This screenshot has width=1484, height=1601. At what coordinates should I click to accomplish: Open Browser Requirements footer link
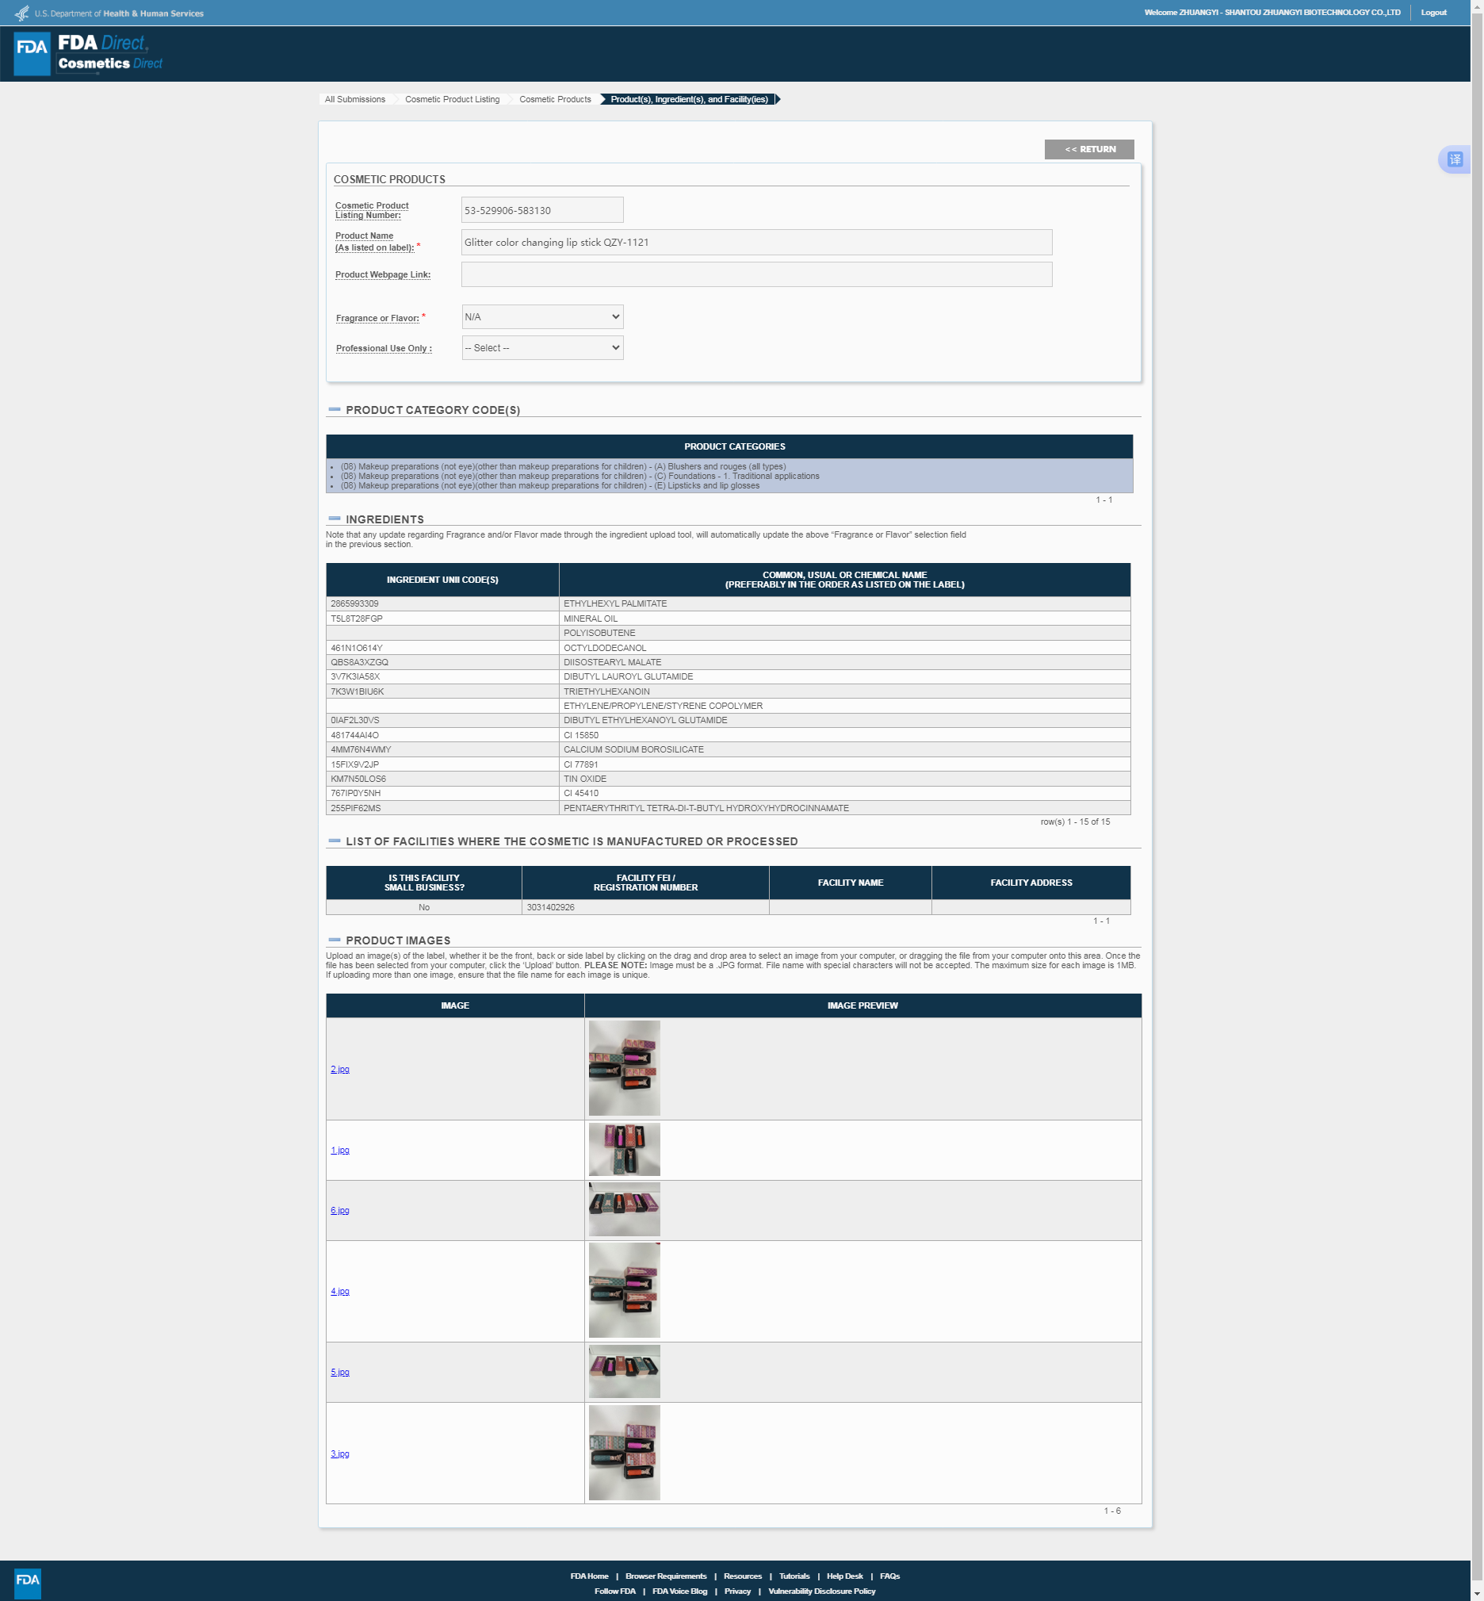[x=666, y=1576]
